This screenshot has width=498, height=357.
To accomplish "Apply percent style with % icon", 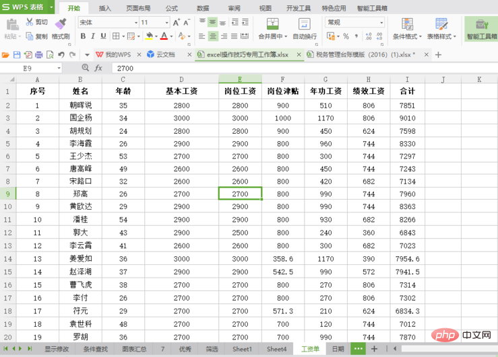I will [x=346, y=36].
